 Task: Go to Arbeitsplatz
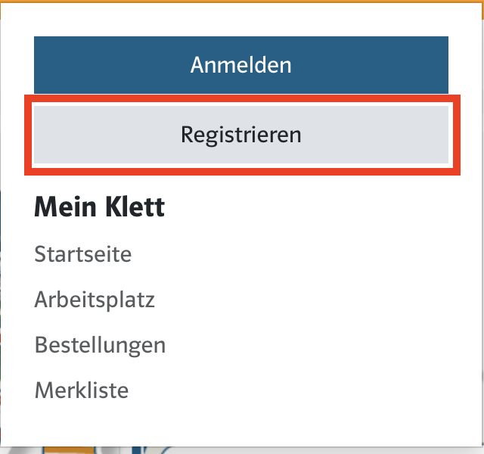95,300
